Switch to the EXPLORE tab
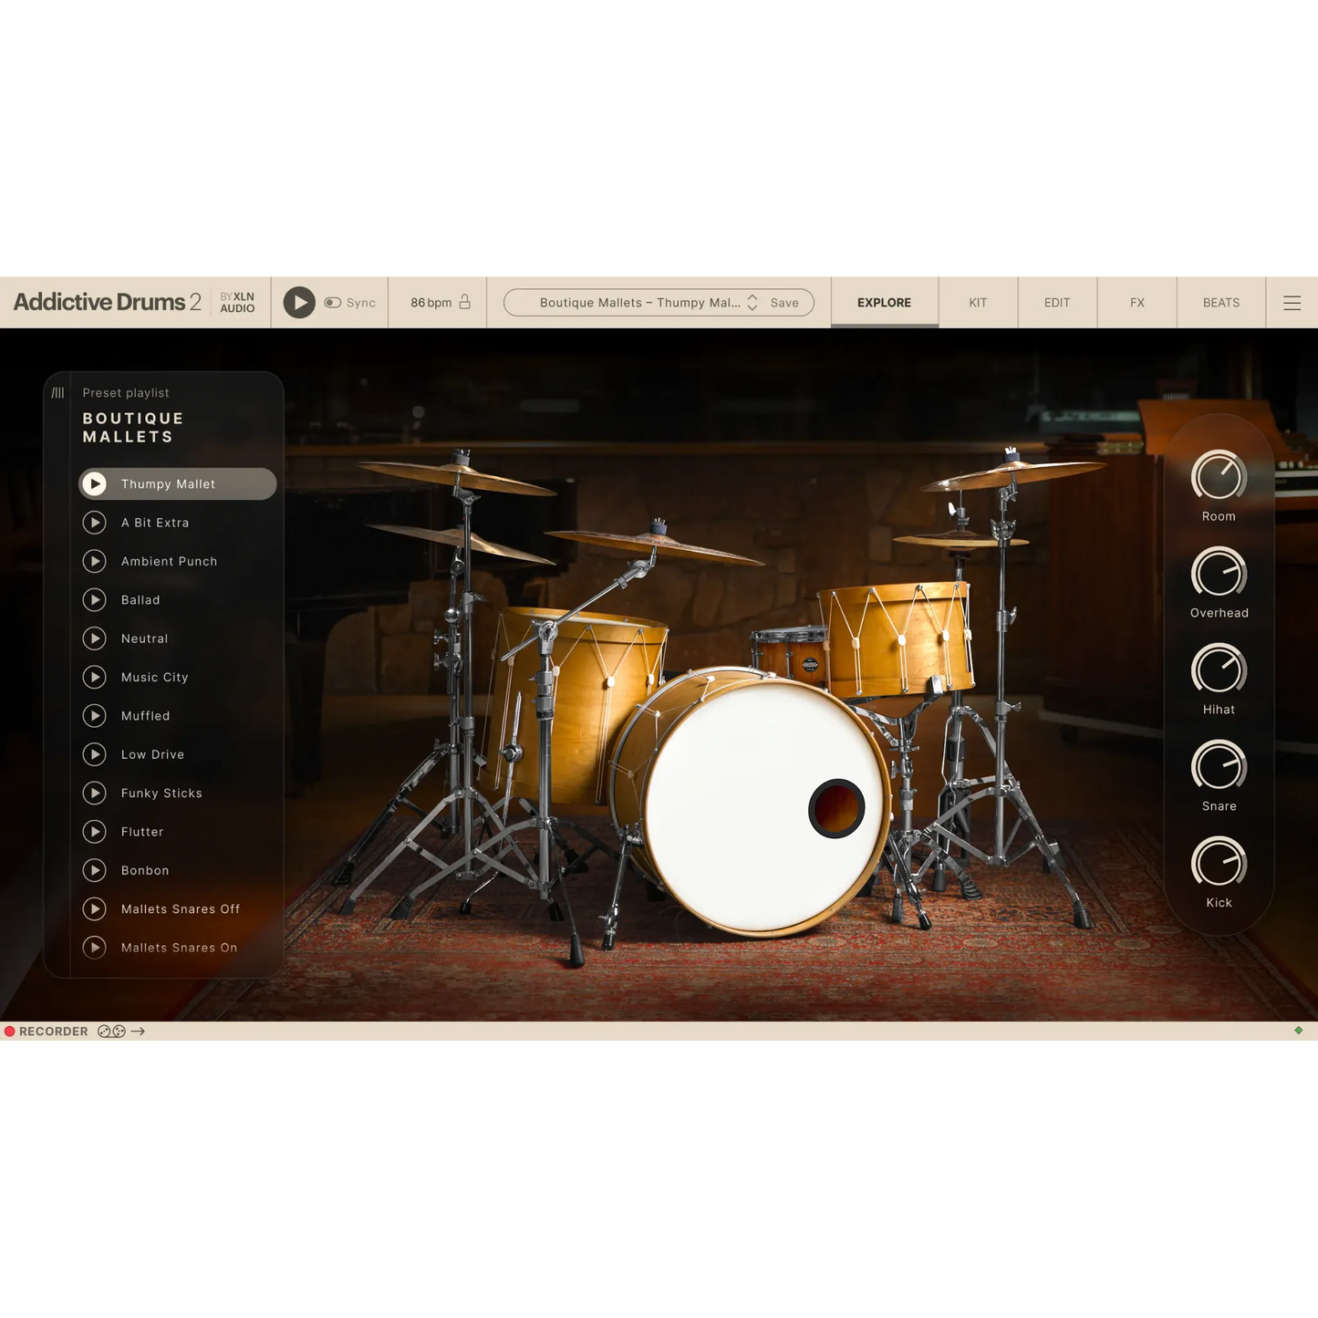The width and height of the screenshot is (1318, 1318). click(885, 303)
